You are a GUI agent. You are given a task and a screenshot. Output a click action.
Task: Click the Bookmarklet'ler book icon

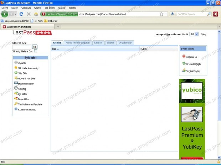click(x=16, y=83)
